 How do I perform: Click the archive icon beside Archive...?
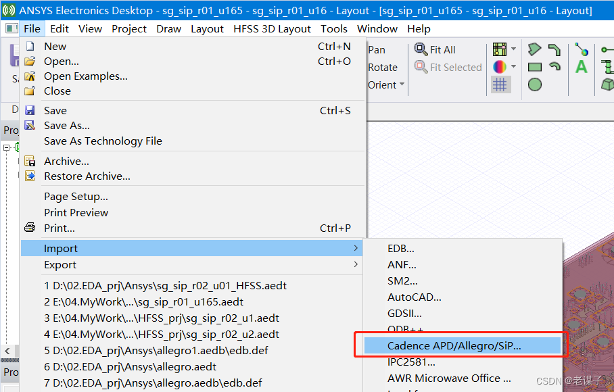coord(30,161)
